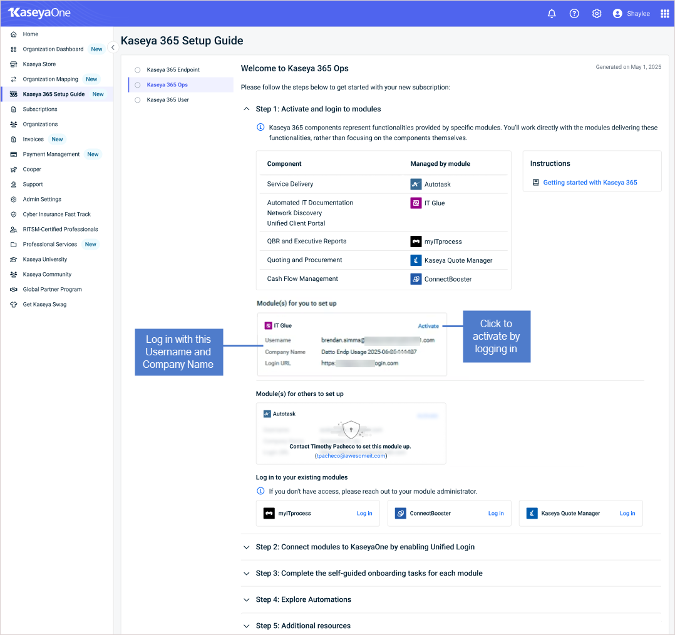Click Log in for ConnectBooster
Screen dimensions: 675x635
(496, 513)
